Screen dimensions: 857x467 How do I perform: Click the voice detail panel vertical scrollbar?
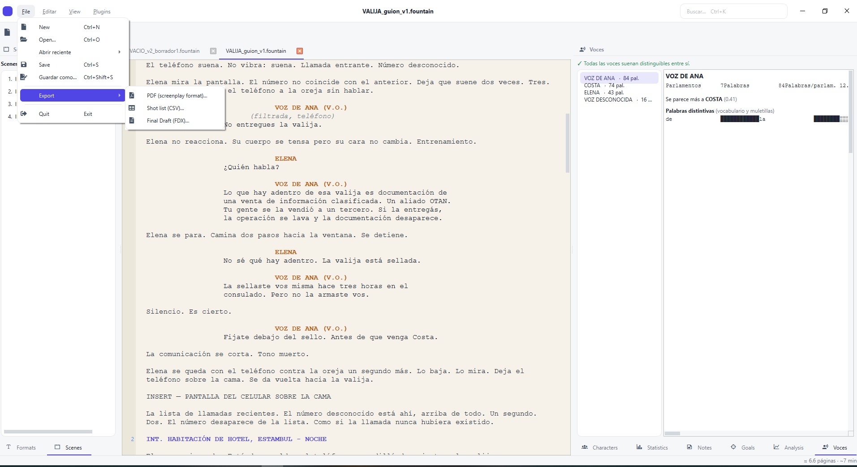pyautogui.click(x=850, y=112)
